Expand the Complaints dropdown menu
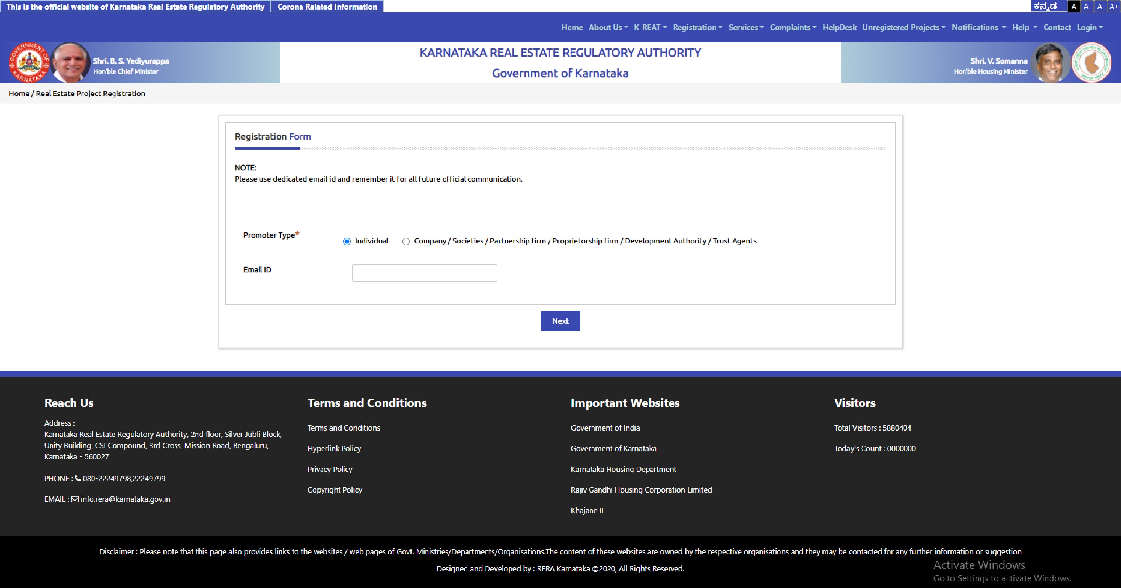The image size is (1121, 588). pyautogui.click(x=793, y=28)
